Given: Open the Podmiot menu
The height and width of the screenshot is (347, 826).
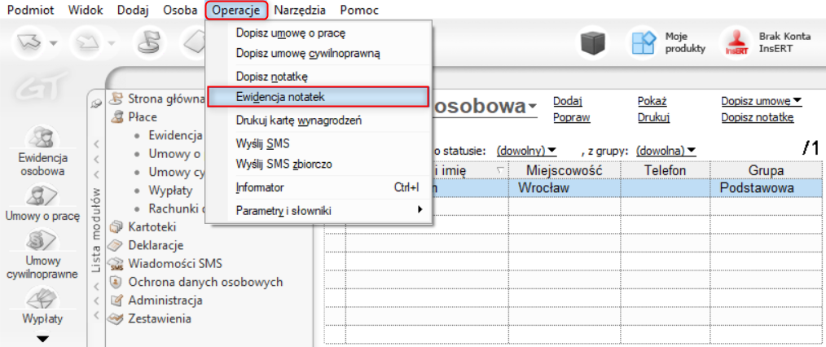Looking at the screenshot, I should click(x=31, y=10).
